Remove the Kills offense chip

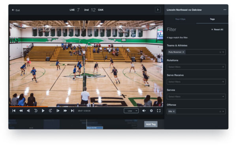click(174, 111)
